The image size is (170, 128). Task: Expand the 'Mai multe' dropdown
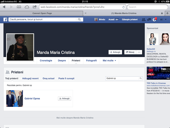[109, 61]
